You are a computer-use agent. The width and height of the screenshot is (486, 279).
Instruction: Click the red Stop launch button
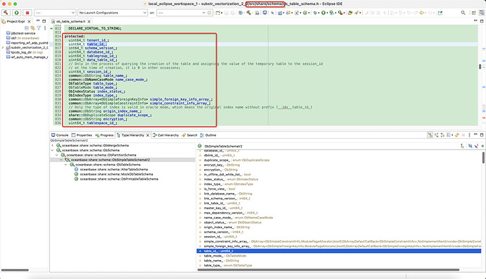[27, 13]
